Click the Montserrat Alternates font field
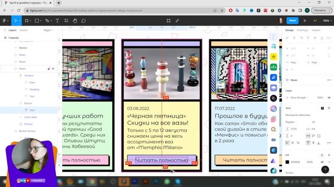The width and height of the screenshot is (334, 187). click(298, 115)
